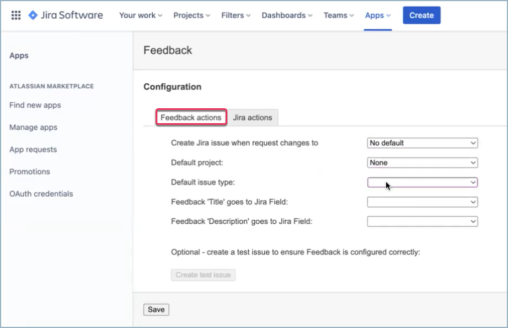Click the 'Default issue type:' label
Screen dimensions: 508x328
click(x=203, y=182)
